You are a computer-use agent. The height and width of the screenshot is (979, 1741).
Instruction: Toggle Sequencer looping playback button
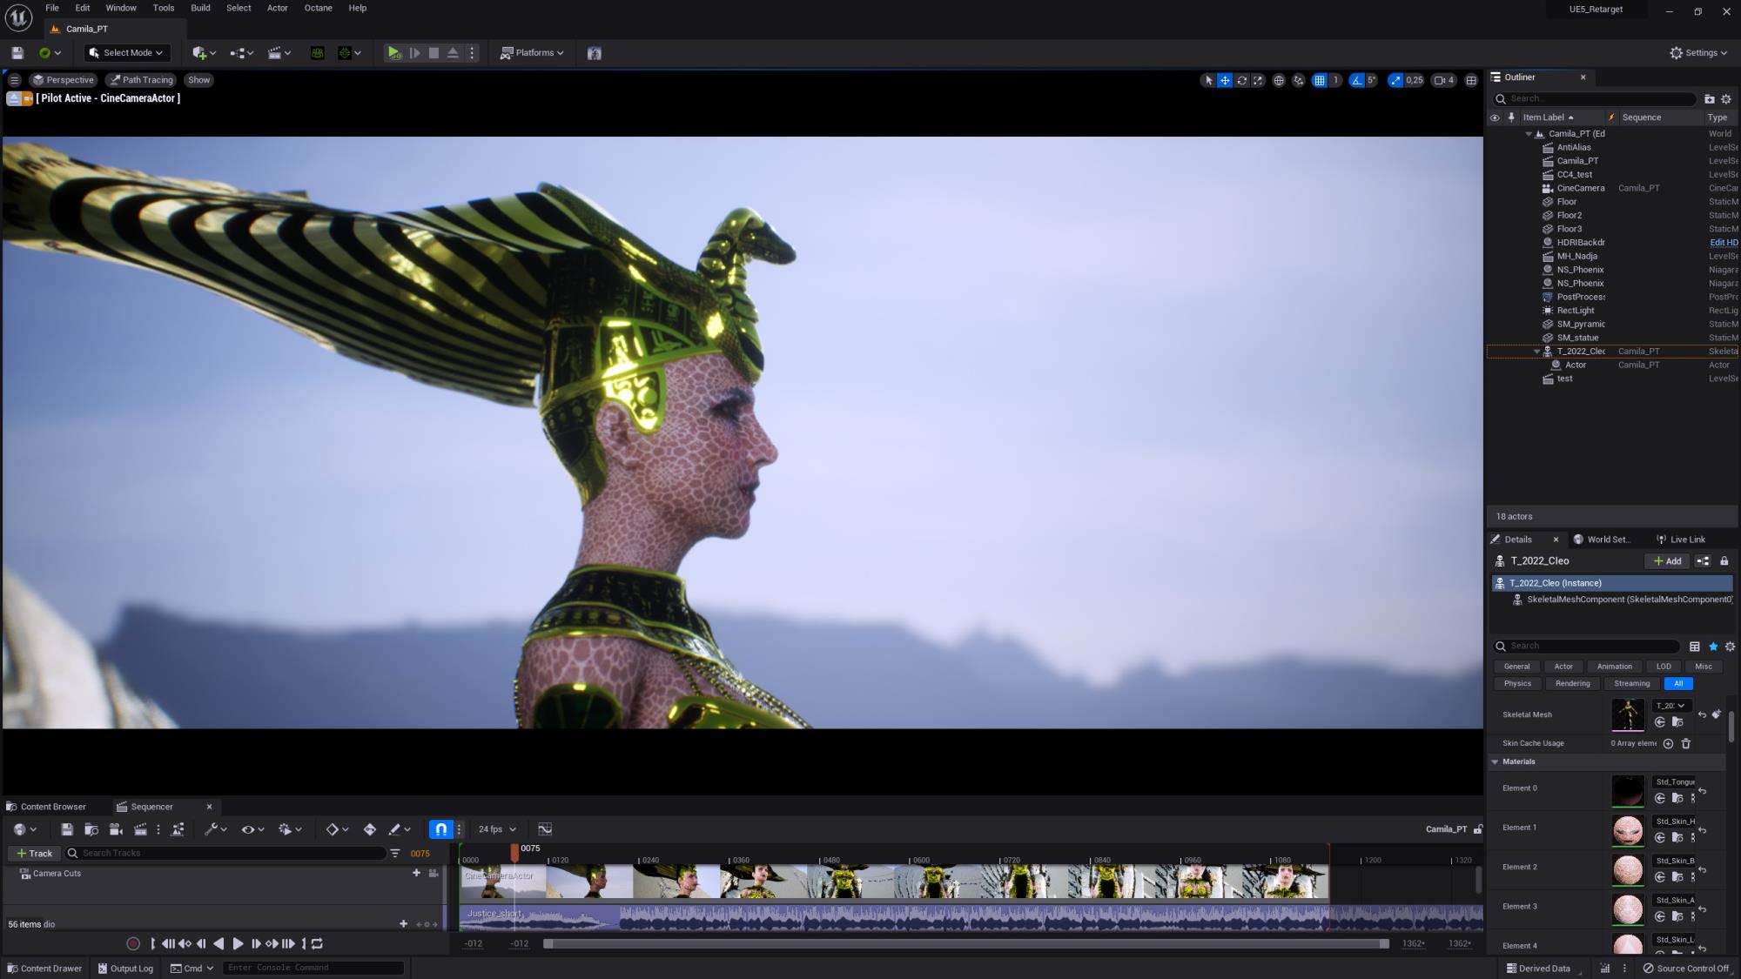[317, 943]
